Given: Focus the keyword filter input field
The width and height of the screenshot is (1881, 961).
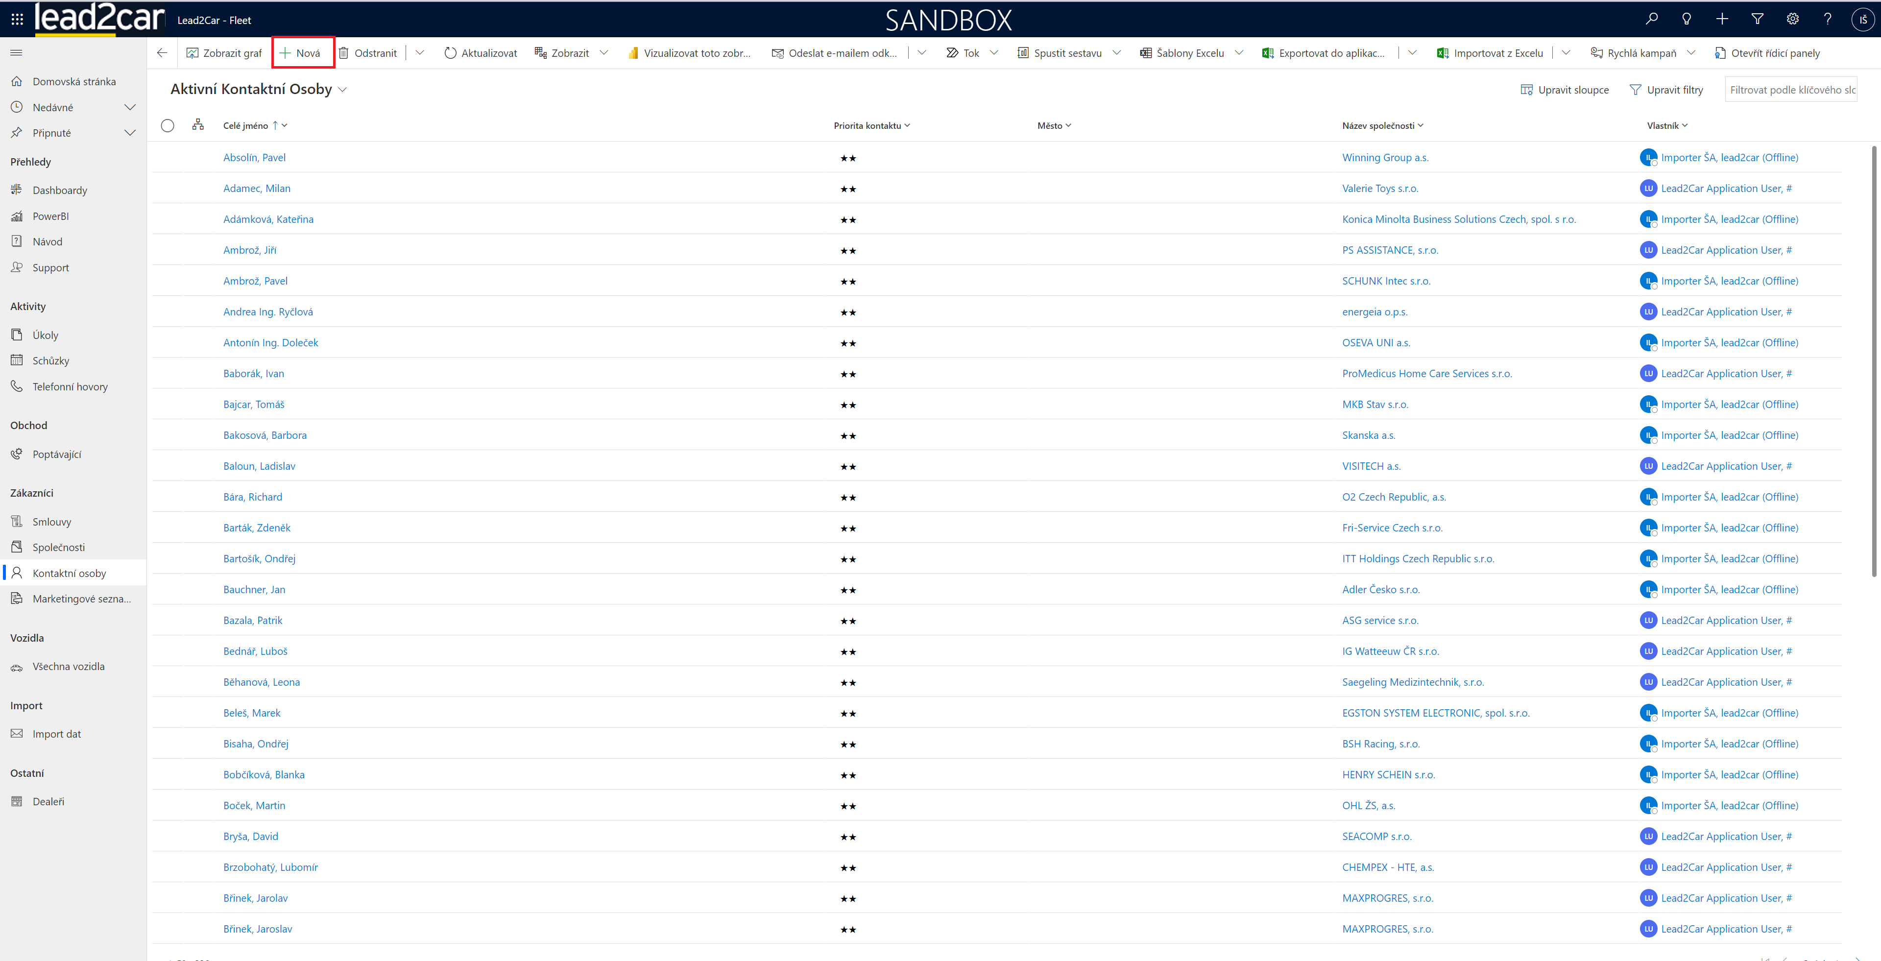Looking at the screenshot, I should 1790,90.
